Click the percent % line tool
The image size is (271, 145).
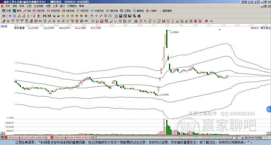point(145,21)
